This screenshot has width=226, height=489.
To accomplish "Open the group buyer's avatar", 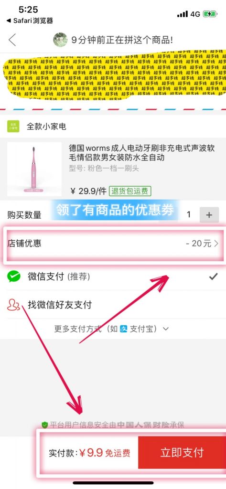I will pyautogui.click(x=60, y=40).
